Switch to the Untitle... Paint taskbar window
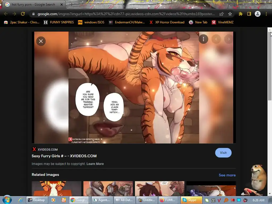This screenshot has width=272, height=204. click(x=147, y=200)
